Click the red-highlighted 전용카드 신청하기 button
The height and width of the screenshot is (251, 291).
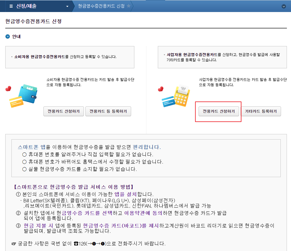(x=218, y=111)
